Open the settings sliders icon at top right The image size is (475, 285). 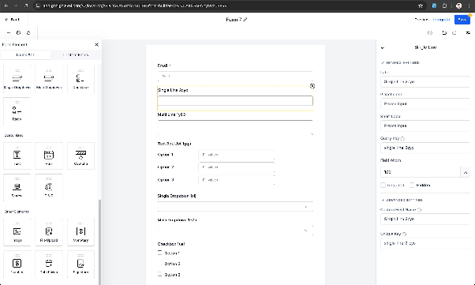468,32
